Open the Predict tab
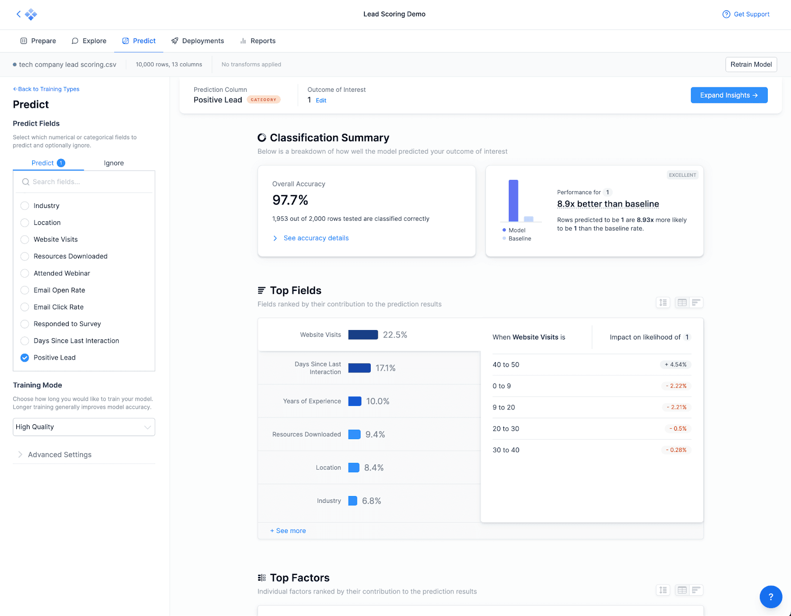This screenshot has height=616, width=791. (x=139, y=41)
